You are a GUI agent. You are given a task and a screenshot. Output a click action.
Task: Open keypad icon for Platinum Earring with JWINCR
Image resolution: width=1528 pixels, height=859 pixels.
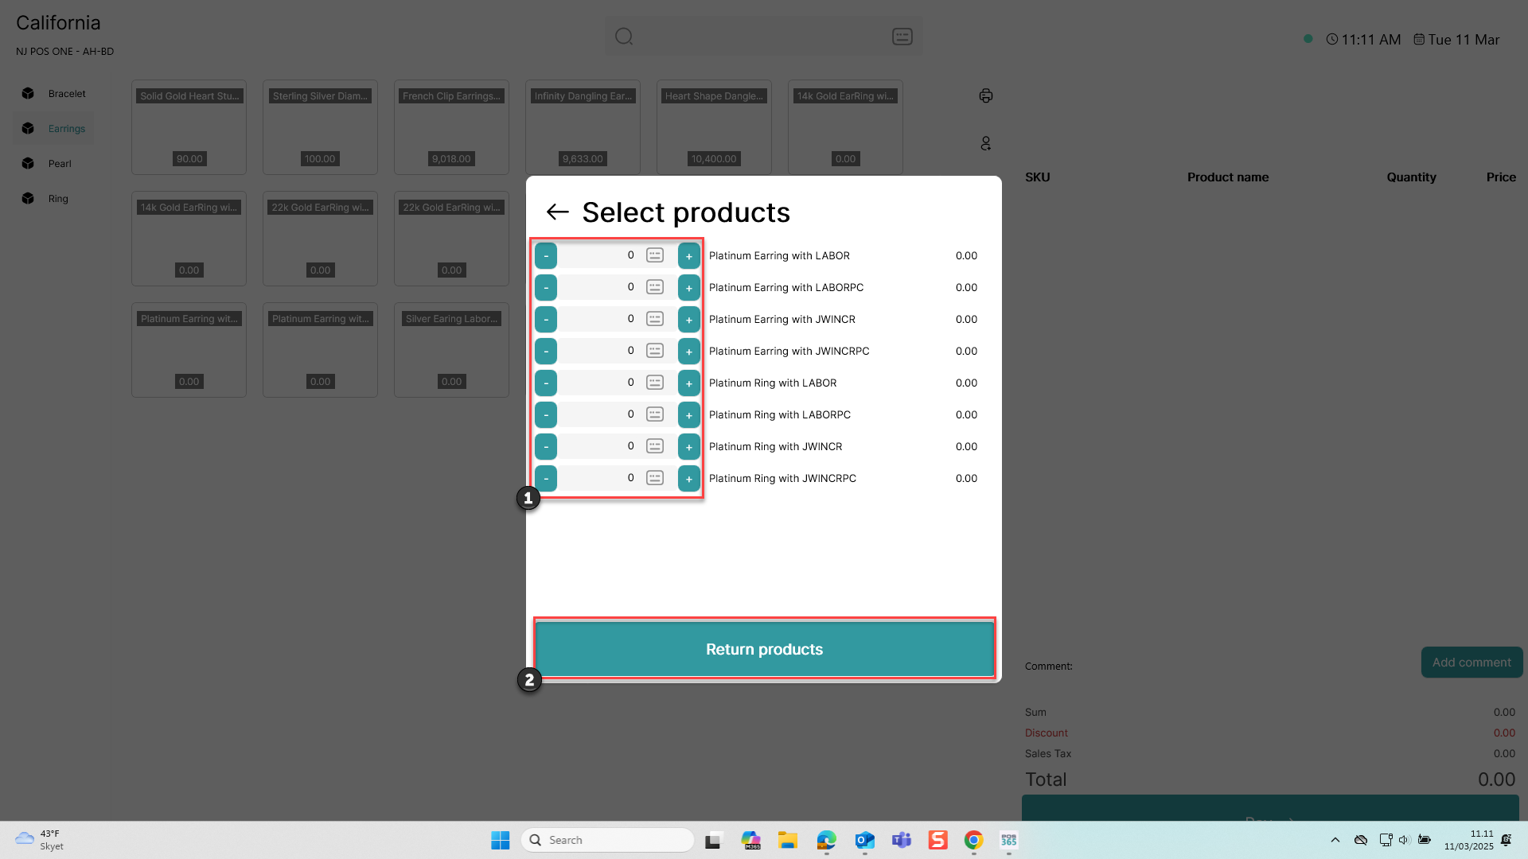[x=655, y=319]
